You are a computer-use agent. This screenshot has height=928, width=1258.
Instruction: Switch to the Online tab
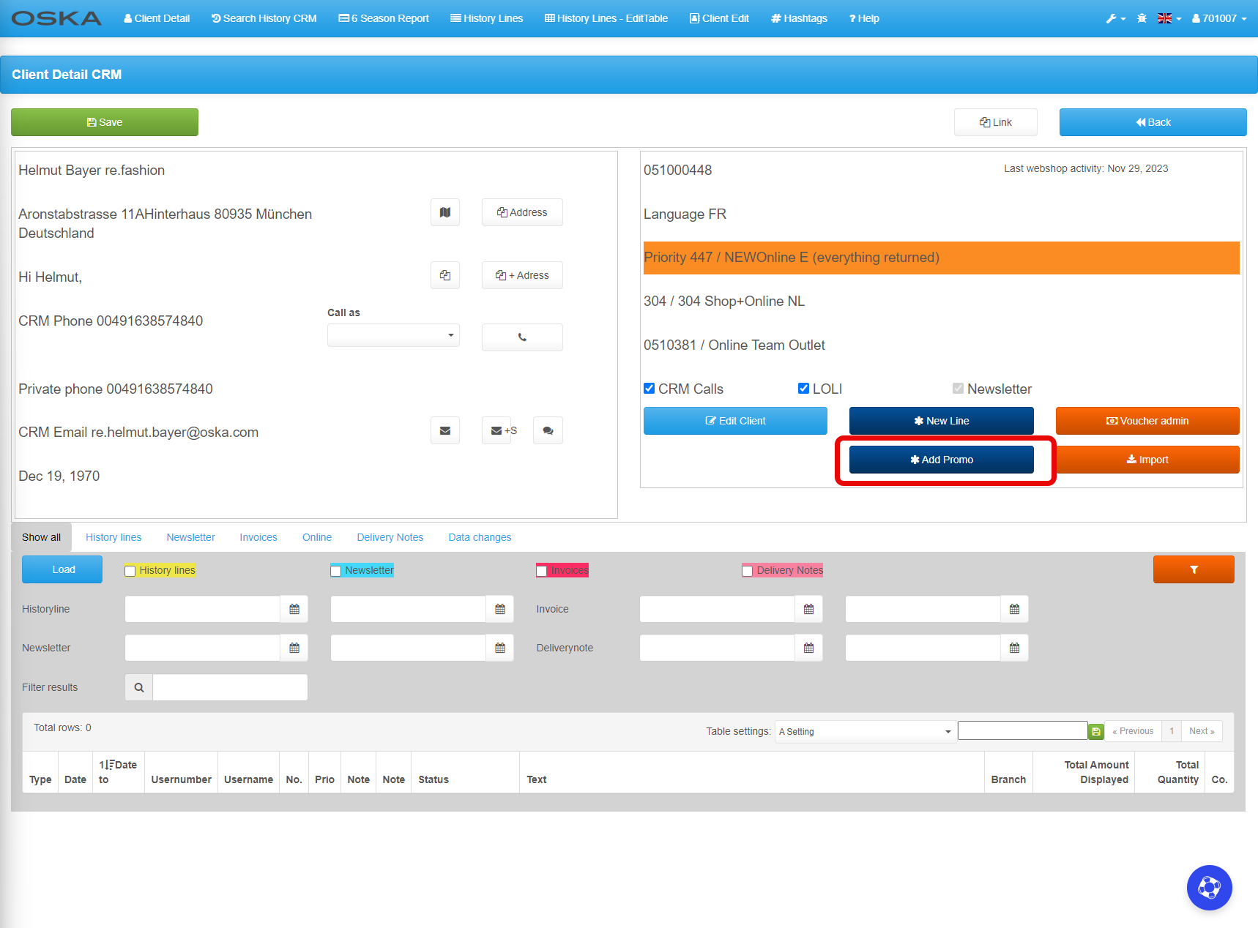317,537
